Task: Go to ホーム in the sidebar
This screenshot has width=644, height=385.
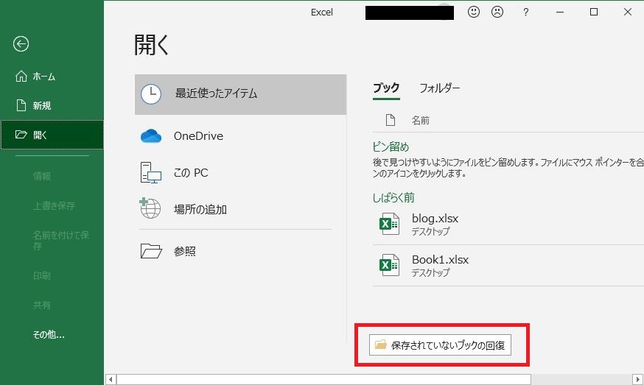Action: pos(52,77)
